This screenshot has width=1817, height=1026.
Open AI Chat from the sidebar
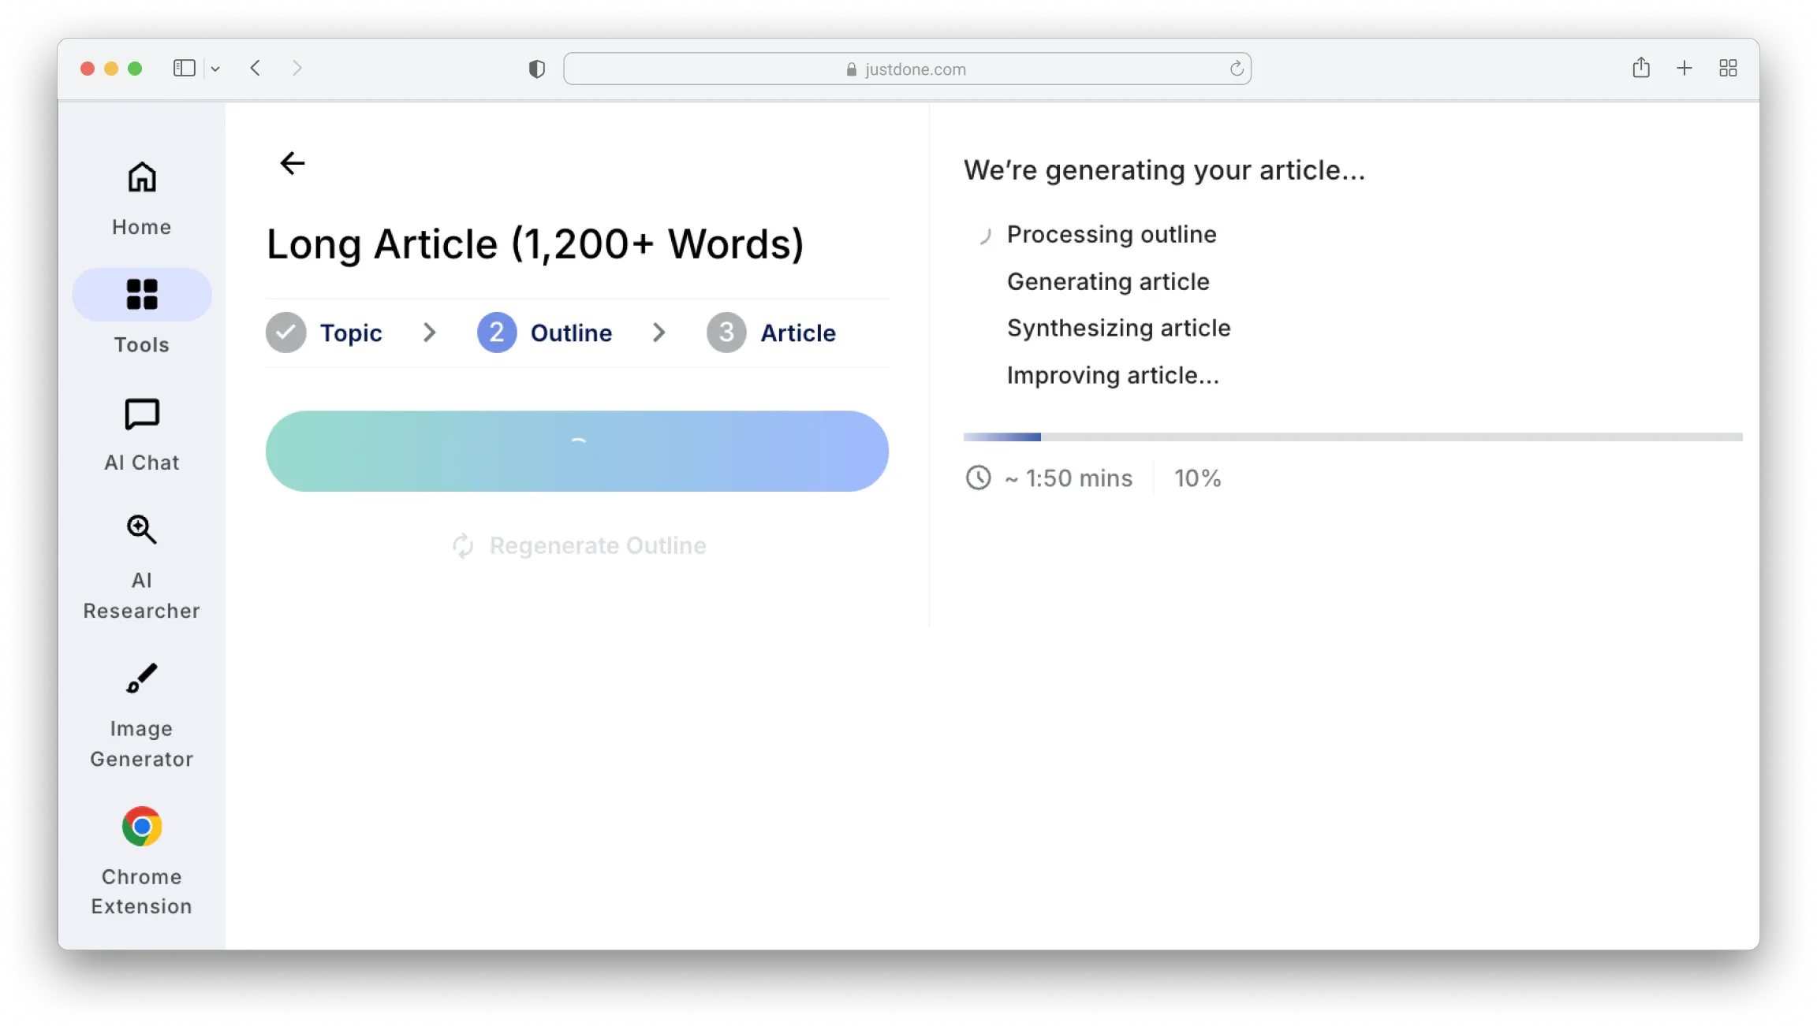(x=142, y=414)
